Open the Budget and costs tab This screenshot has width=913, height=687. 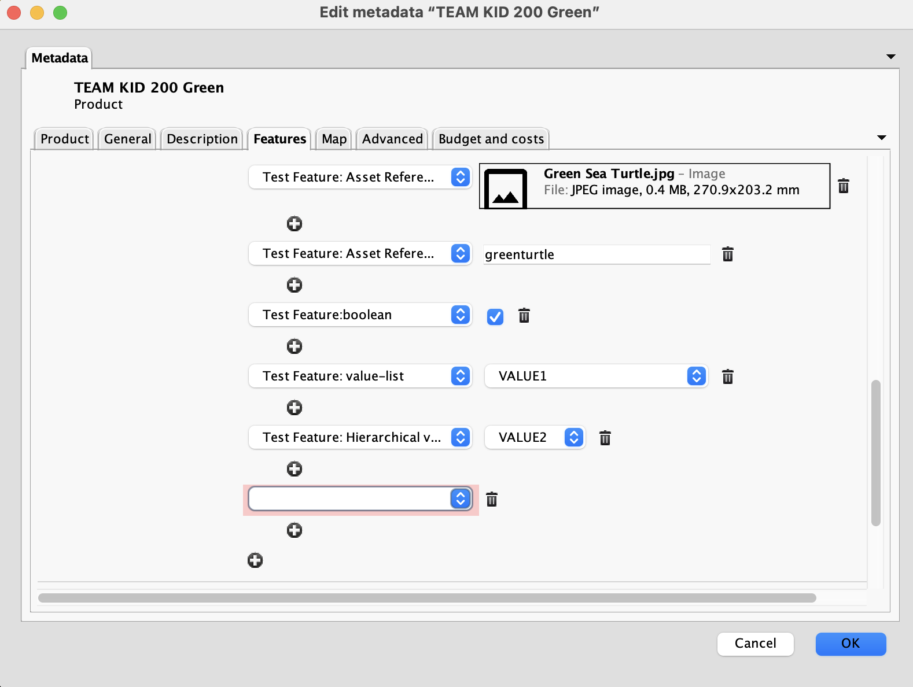coord(491,139)
